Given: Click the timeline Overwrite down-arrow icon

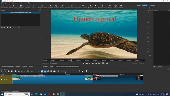Looking at the screenshot, I should 25,71.
